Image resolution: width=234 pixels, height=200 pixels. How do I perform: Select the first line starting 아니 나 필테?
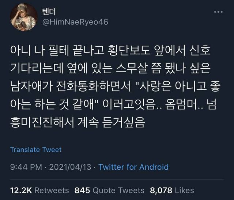pos(110,50)
